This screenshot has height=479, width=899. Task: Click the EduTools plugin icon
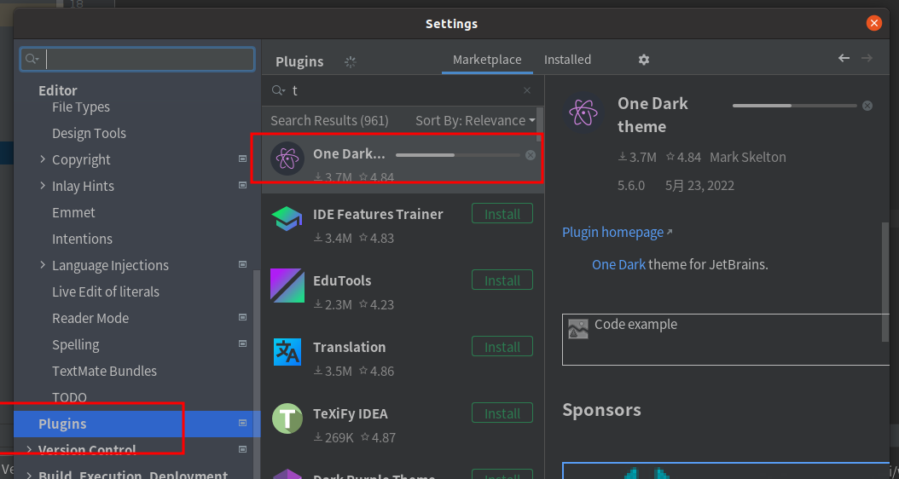[x=287, y=286]
